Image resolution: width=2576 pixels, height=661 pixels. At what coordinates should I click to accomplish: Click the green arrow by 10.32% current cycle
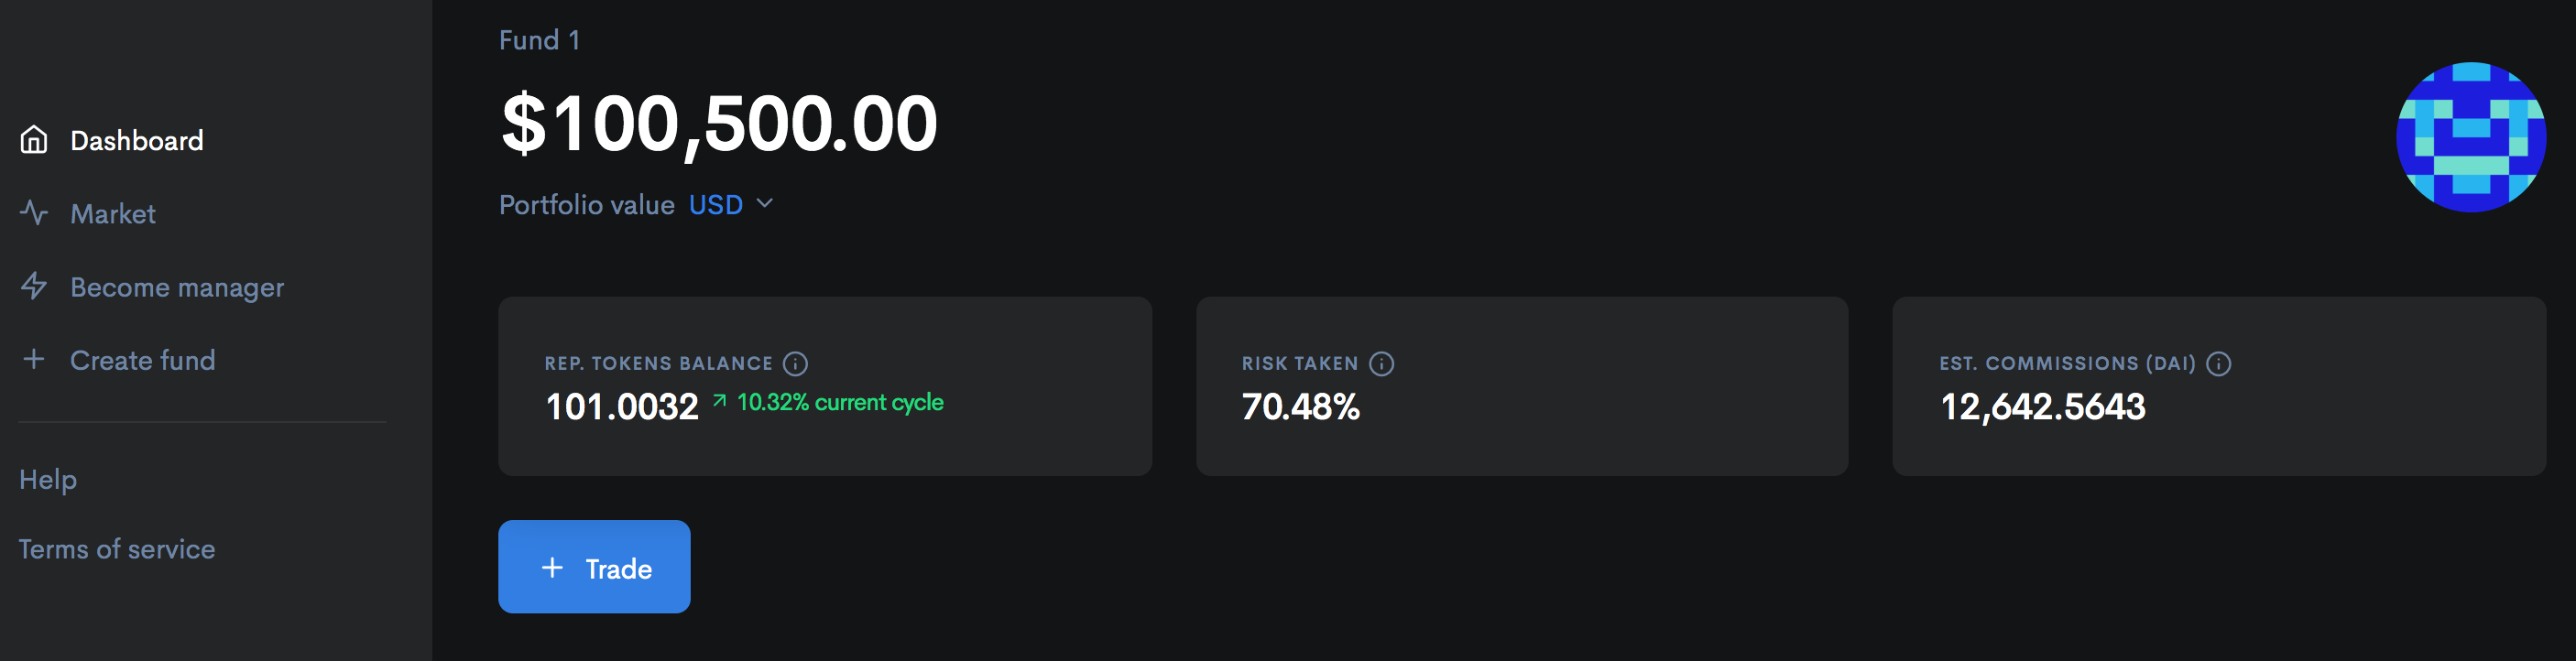pos(719,401)
